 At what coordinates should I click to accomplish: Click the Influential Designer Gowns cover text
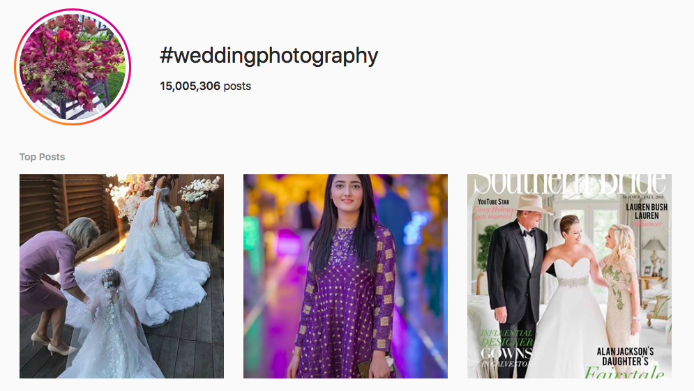(506, 348)
